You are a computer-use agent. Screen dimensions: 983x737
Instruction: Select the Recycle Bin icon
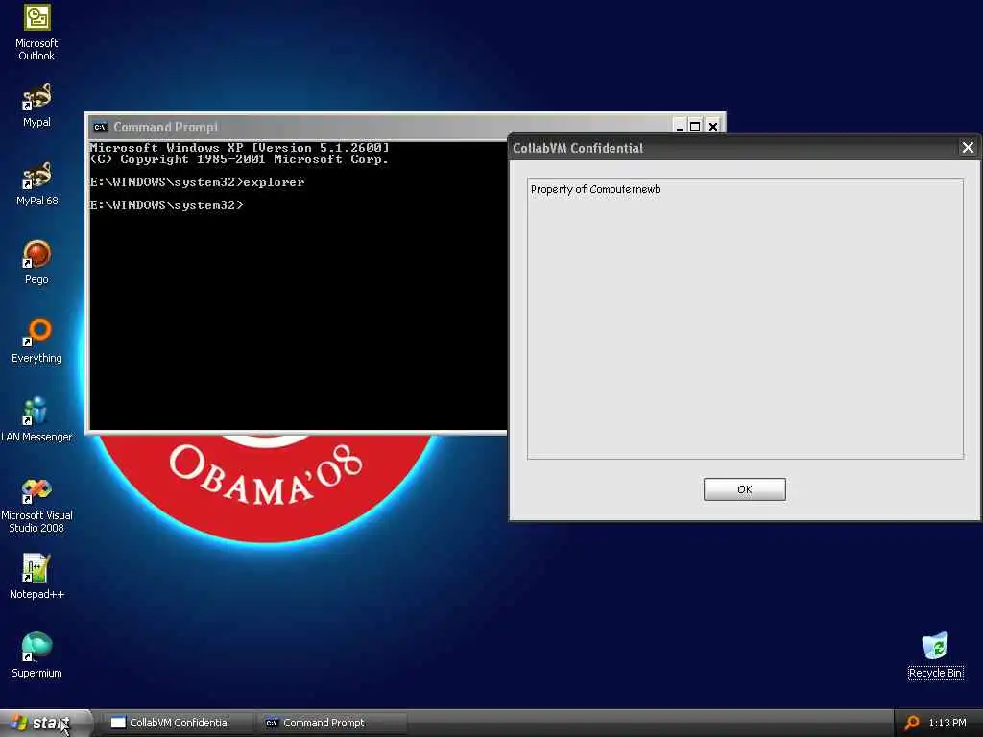click(x=935, y=655)
